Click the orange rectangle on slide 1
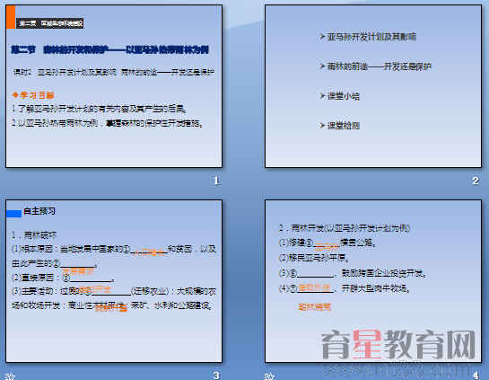The image size is (489, 380). 11,17
